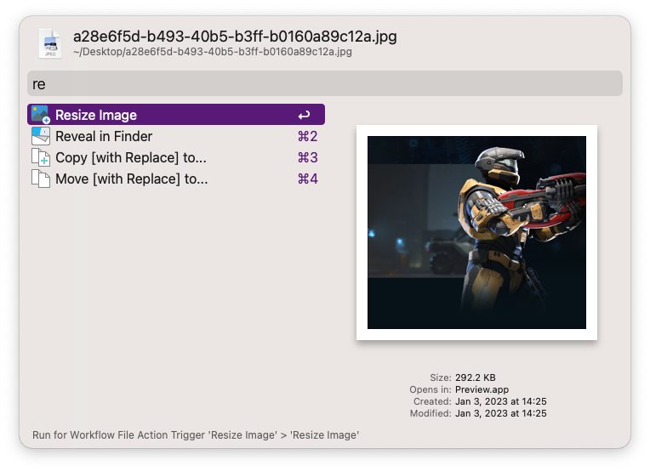Click the document icon beside Copy [with Replace]

coord(40,158)
